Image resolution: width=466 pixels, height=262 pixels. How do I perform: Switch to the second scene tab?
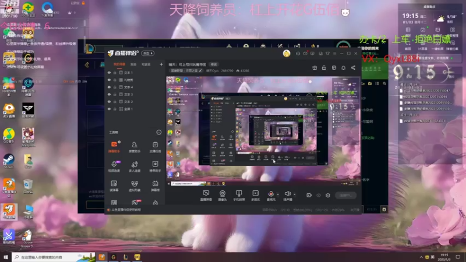tap(133, 64)
